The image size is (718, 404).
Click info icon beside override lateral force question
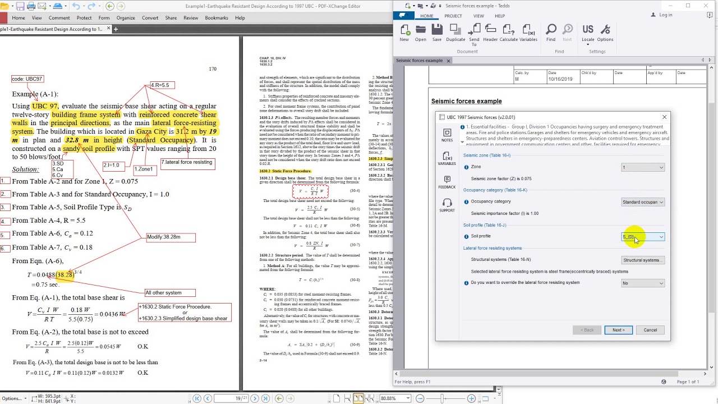click(466, 283)
